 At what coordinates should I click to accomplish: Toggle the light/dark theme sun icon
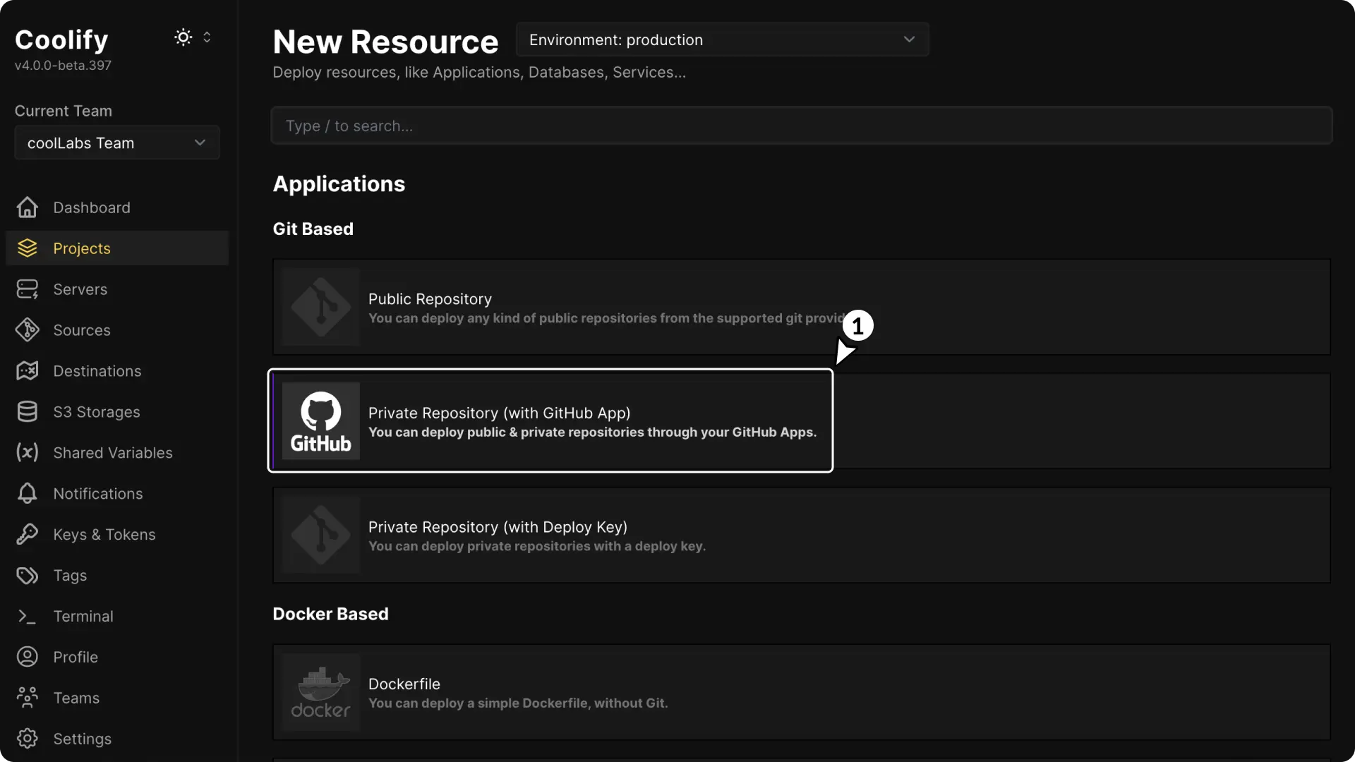(x=183, y=37)
